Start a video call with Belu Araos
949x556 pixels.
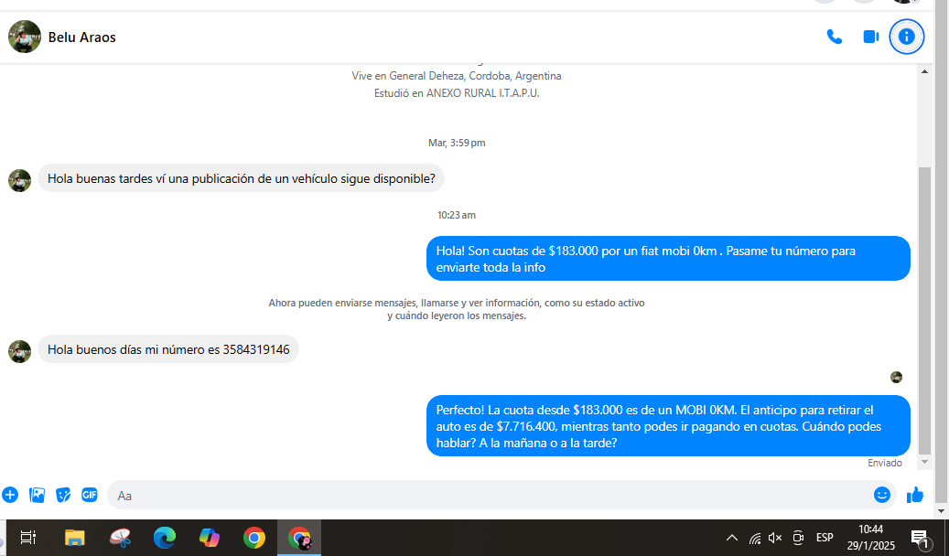point(870,37)
